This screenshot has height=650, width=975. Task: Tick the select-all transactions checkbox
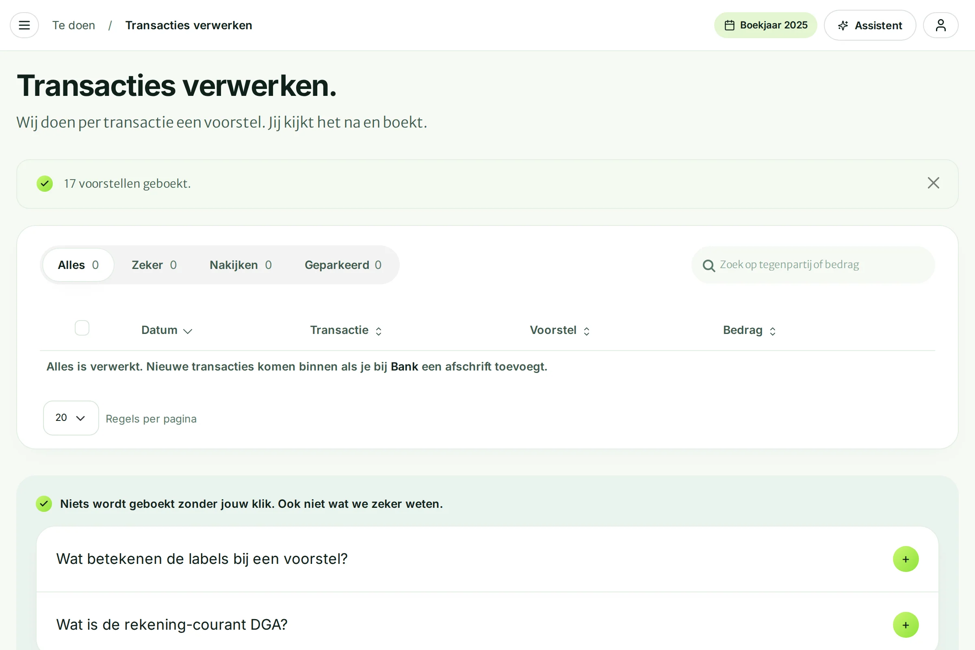pos(82,328)
